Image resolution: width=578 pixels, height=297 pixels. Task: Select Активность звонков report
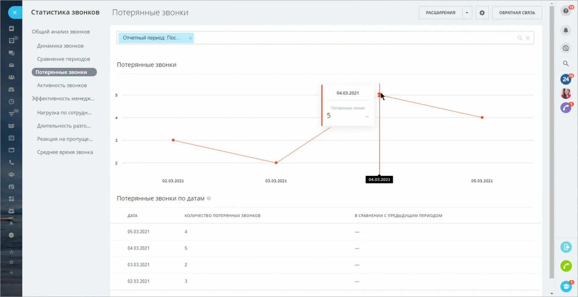point(62,85)
